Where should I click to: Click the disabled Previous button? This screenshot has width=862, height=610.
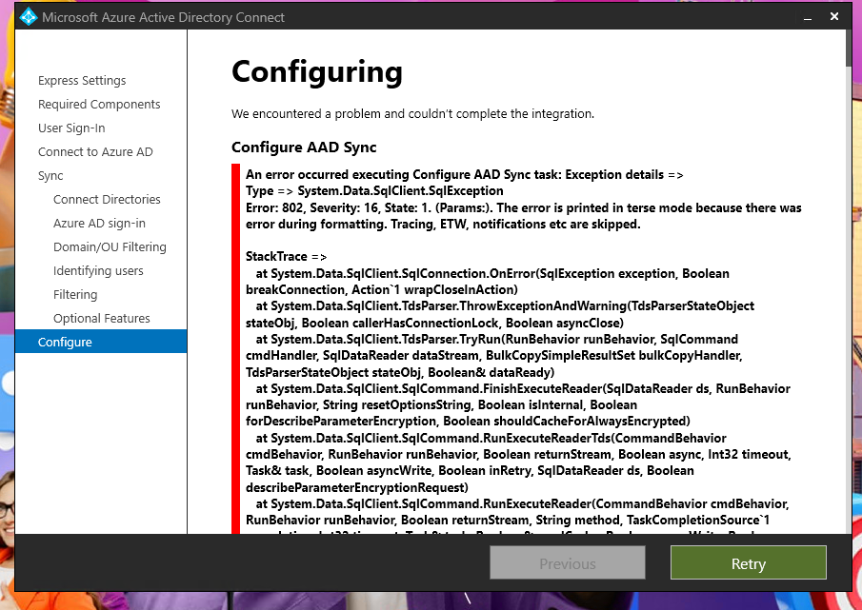coord(567,562)
